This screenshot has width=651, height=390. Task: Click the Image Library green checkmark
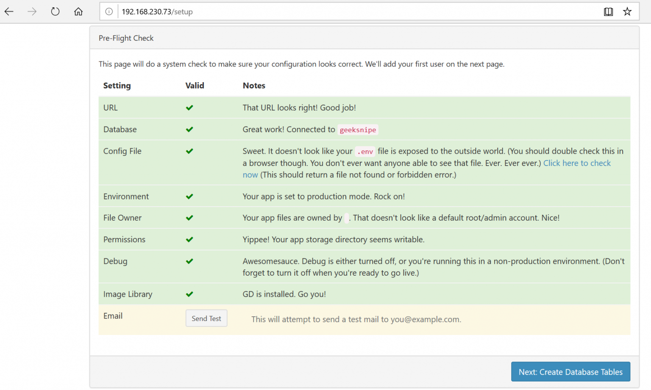point(189,294)
